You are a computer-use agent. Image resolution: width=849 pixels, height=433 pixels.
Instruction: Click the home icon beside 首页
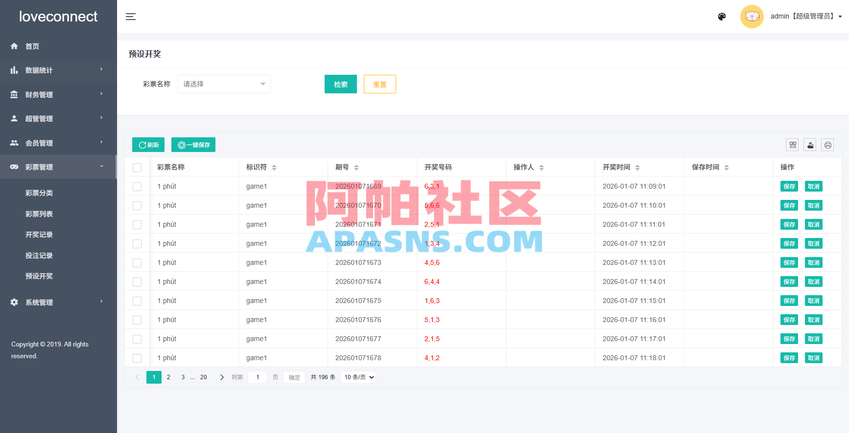tap(14, 46)
